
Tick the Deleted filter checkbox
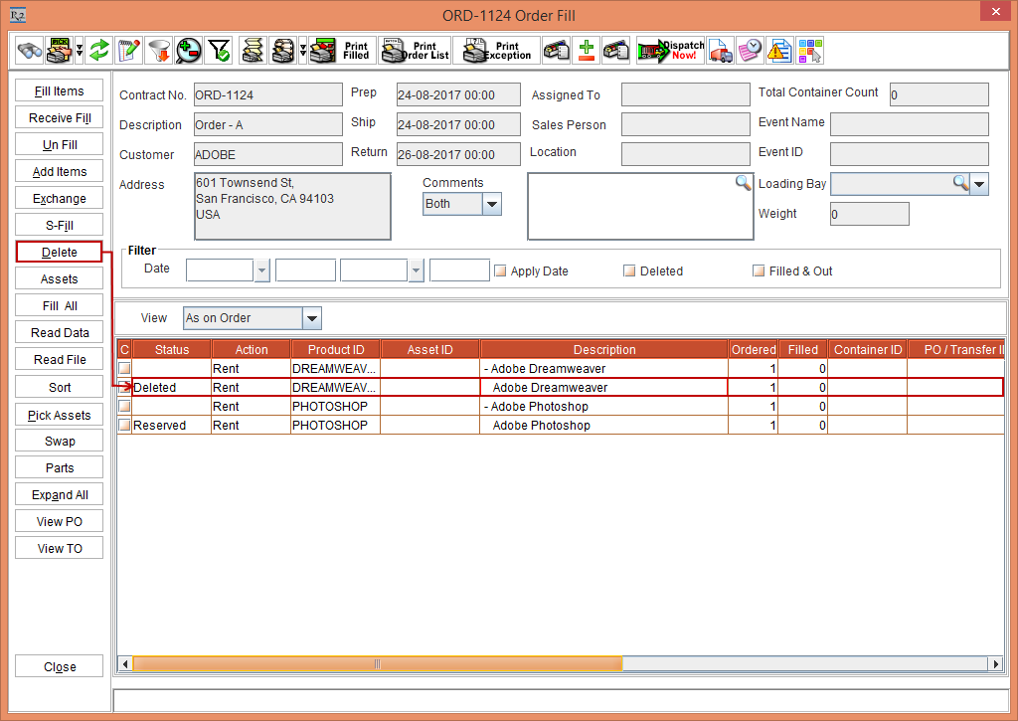(630, 270)
